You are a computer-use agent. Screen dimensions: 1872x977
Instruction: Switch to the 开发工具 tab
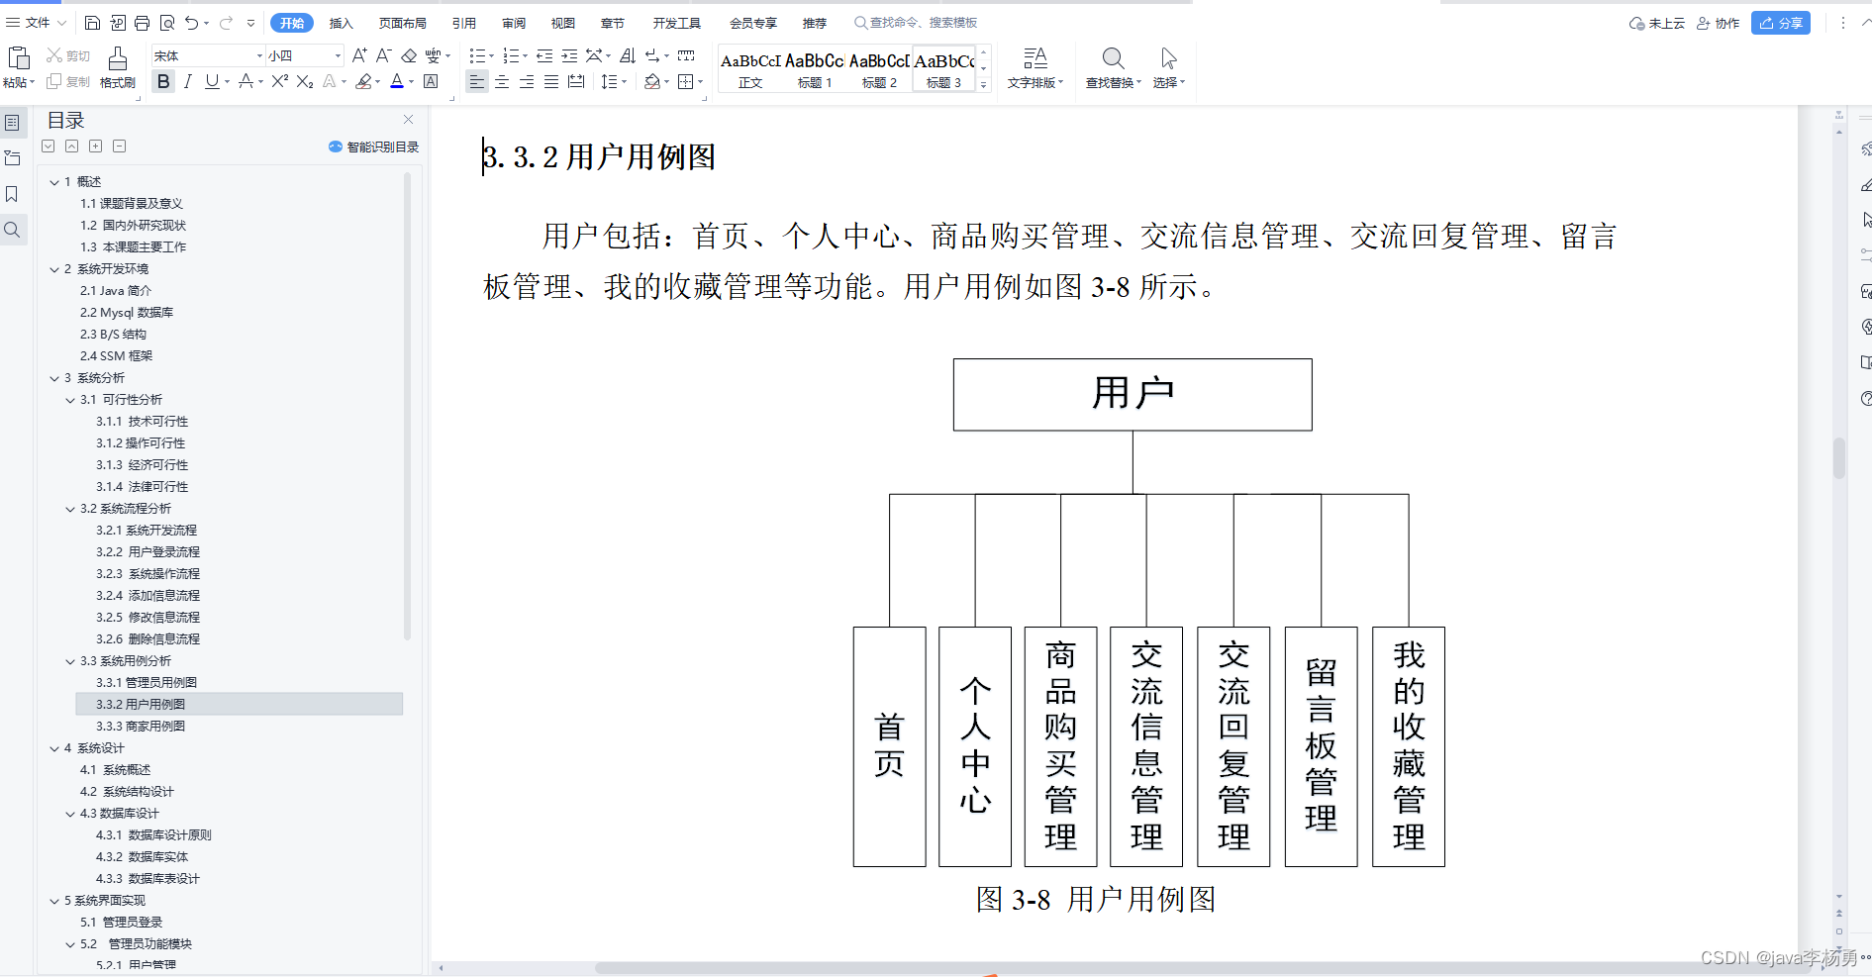(676, 23)
